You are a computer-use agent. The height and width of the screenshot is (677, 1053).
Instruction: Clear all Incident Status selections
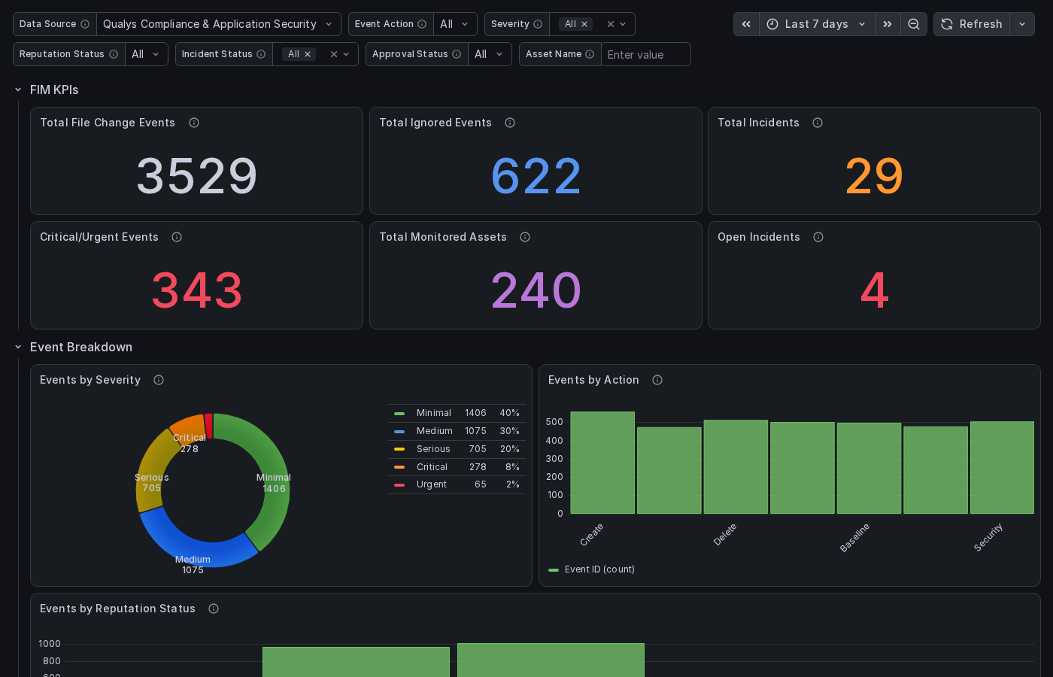[x=334, y=54]
